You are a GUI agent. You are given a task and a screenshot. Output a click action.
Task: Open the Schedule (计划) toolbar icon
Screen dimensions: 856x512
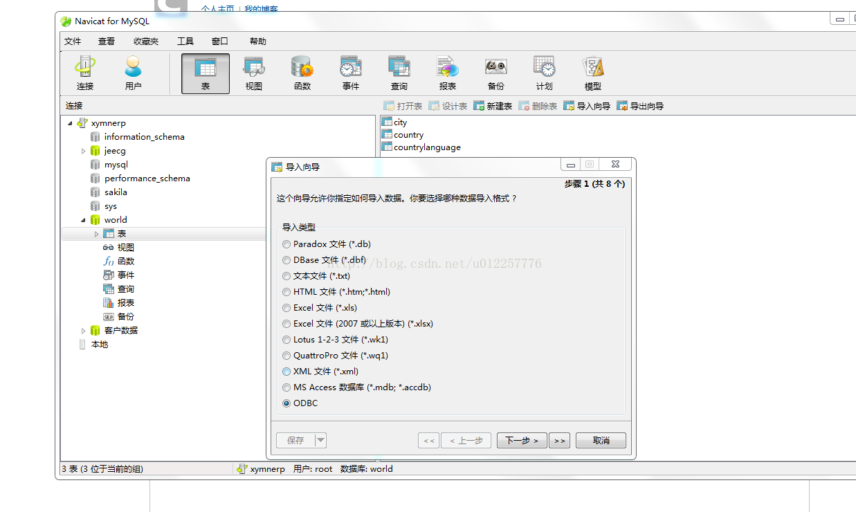(545, 74)
